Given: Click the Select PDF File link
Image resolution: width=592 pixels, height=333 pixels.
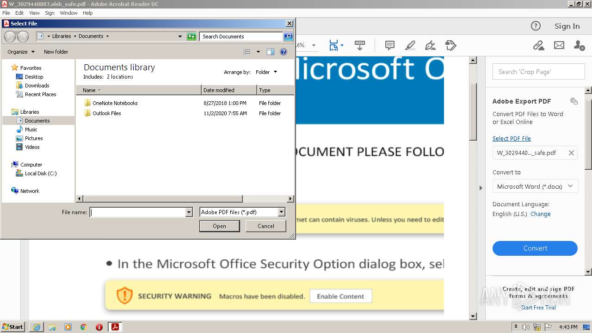Looking at the screenshot, I should (512, 138).
